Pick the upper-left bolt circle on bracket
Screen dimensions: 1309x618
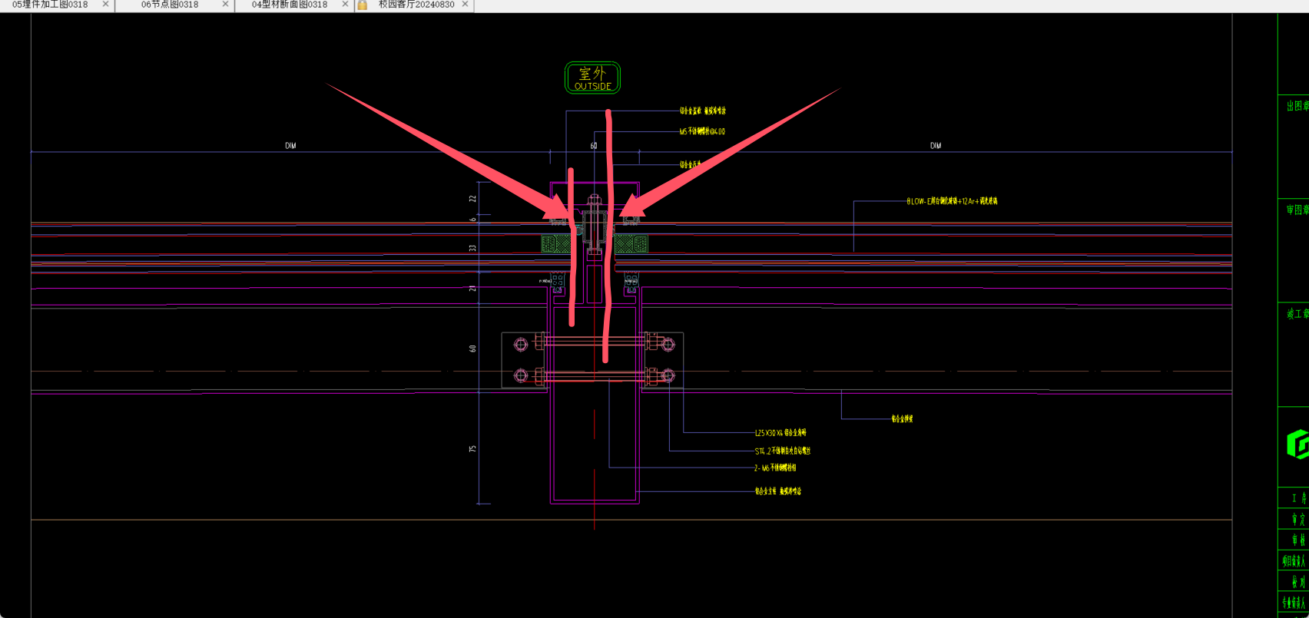(521, 345)
